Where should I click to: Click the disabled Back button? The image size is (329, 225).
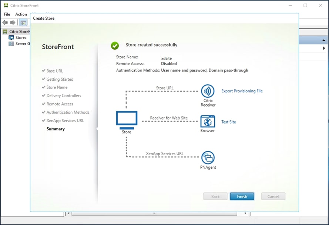[x=215, y=197]
